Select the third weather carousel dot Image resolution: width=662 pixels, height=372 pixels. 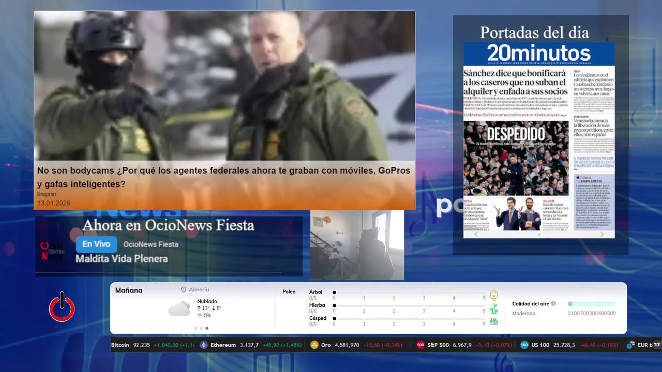(207, 328)
